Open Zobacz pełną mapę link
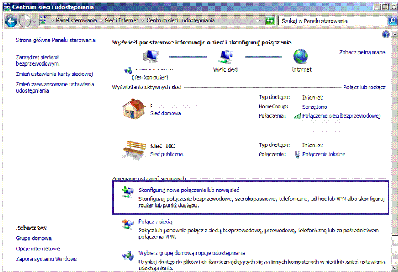The width and height of the screenshot is (398, 272). (x=362, y=53)
